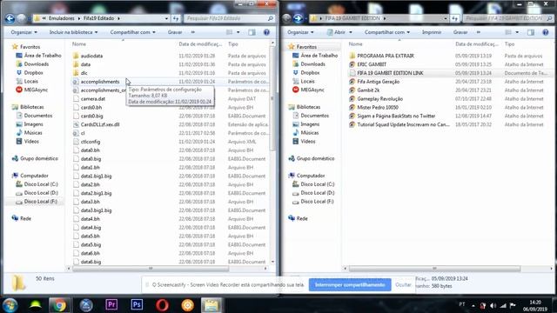Open Compartilhar com menu in right window

pos(386,32)
